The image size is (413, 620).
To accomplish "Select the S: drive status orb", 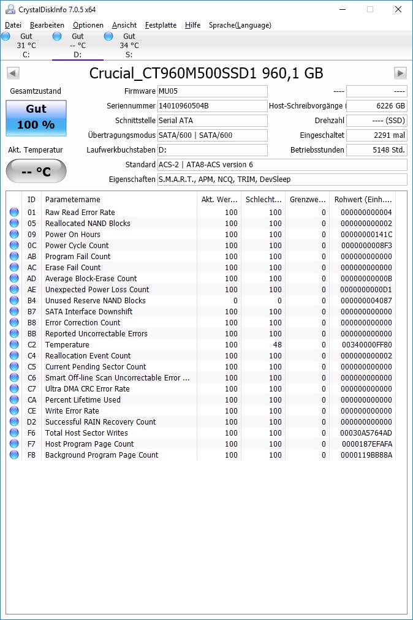I will pos(108,36).
